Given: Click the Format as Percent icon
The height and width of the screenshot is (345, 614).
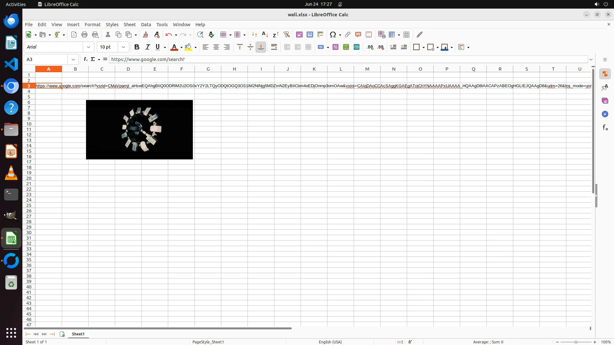Looking at the screenshot, I should click(335, 47).
